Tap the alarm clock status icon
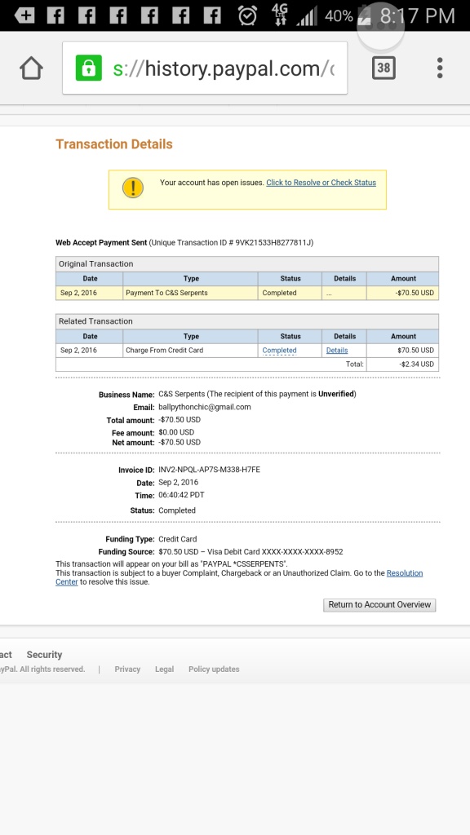Image resolution: width=470 pixels, height=835 pixels. click(247, 15)
